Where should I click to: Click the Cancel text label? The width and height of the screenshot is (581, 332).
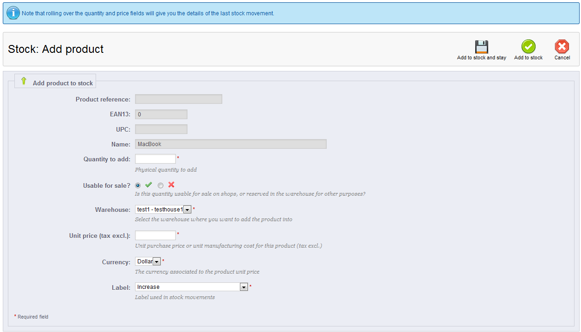click(562, 58)
